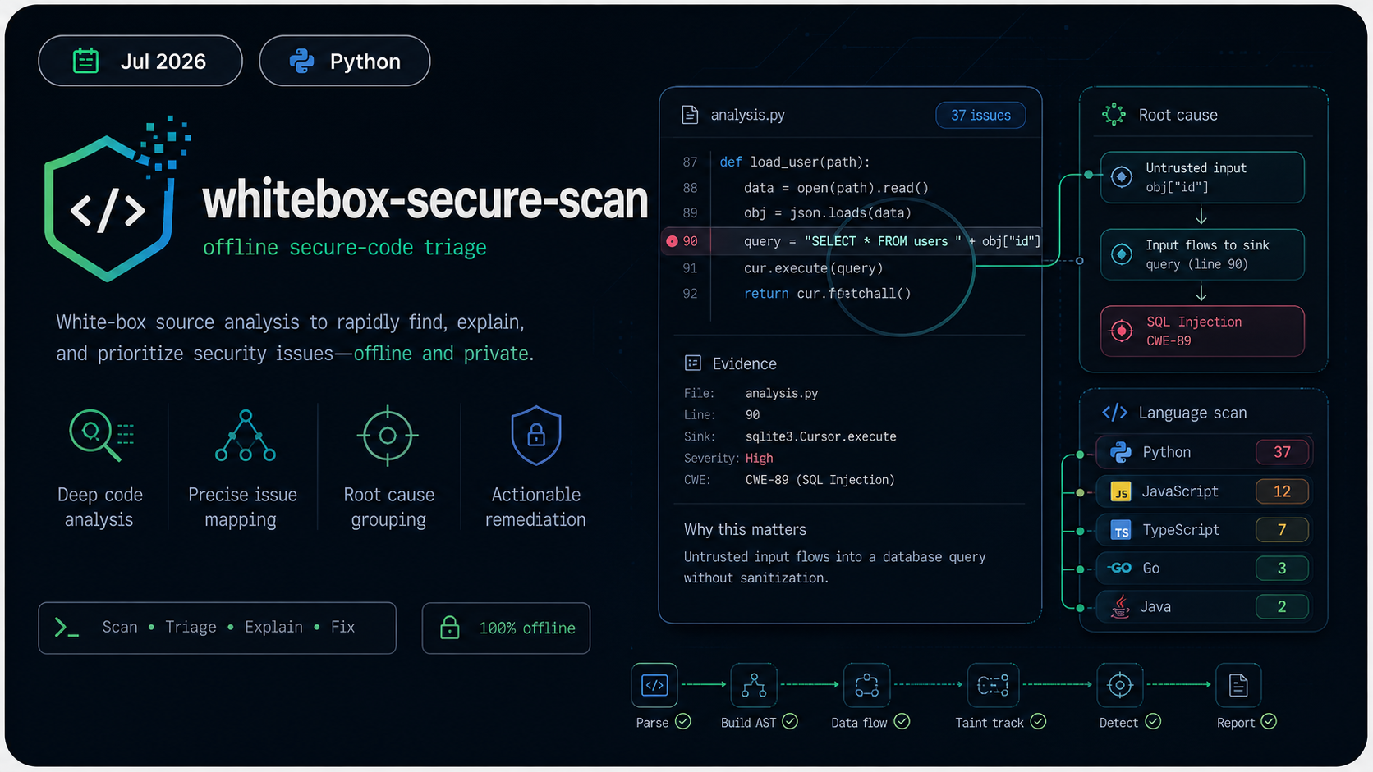Click the checkmark next to Parse
1373x772 pixels.
tap(683, 721)
